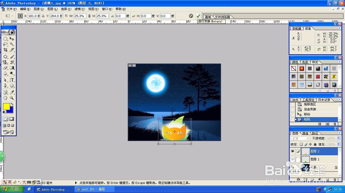Switch to the 色板 tab
Image resolution: width=345 pixels, height=193 pixels.
click(305, 62)
